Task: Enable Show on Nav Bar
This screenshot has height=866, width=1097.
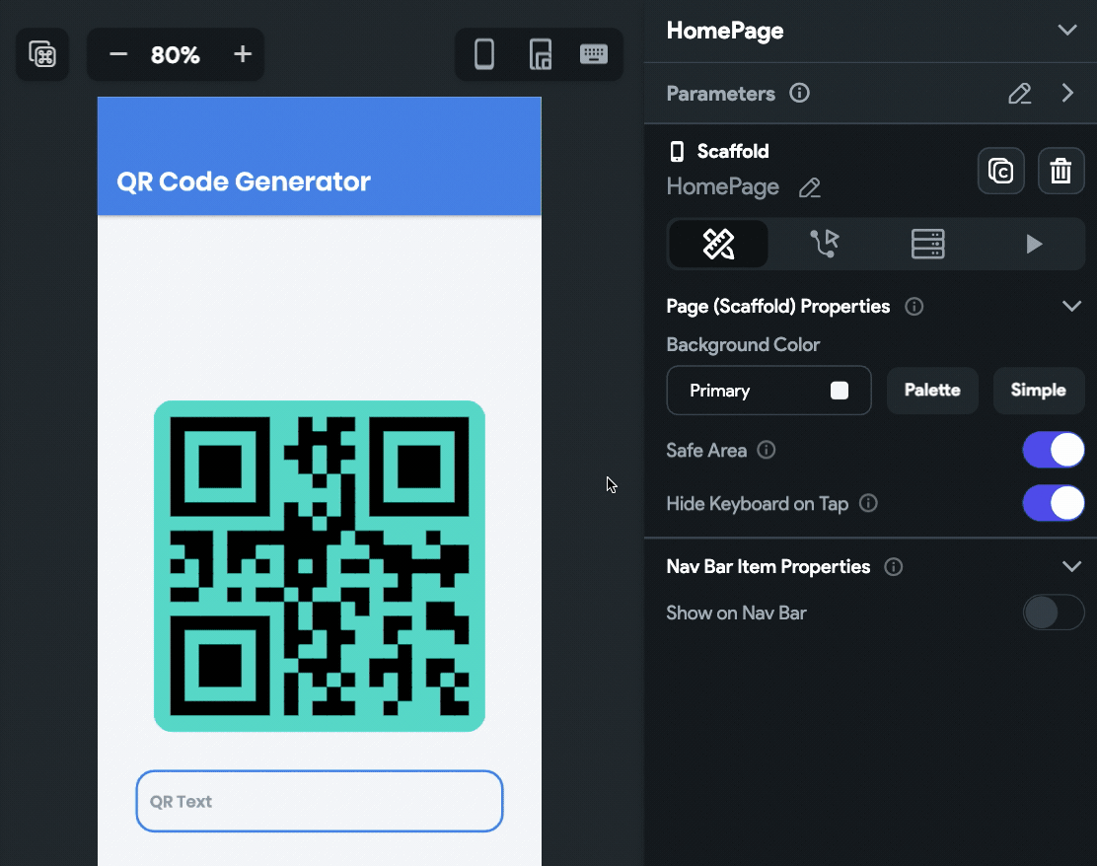Action: (1054, 613)
